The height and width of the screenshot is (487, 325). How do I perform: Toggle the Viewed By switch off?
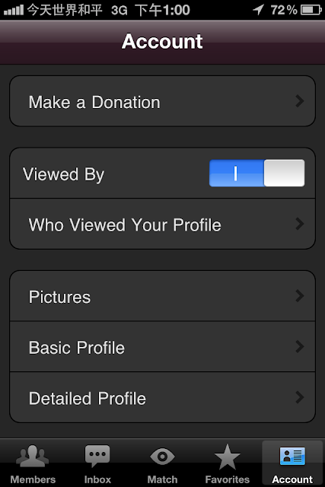(x=256, y=173)
